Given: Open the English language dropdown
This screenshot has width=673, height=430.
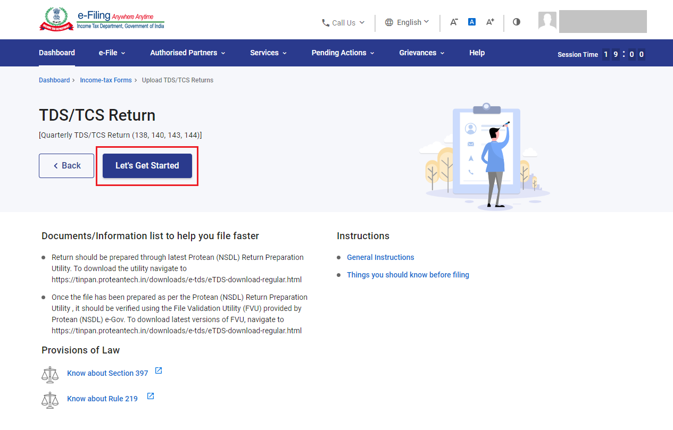Looking at the screenshot, I should pos(407,22).
